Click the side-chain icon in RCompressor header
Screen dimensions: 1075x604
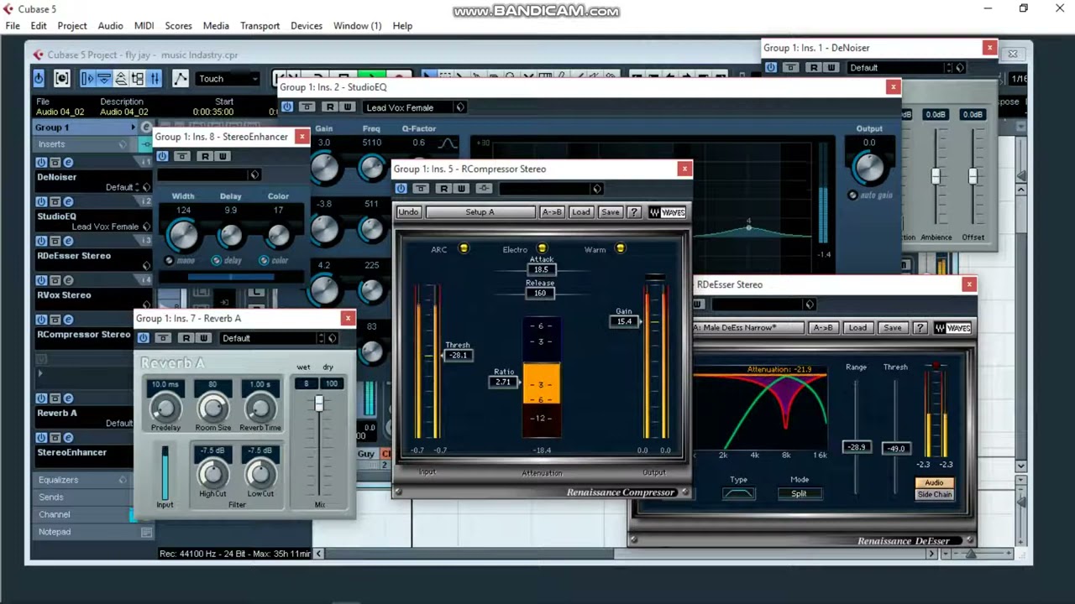point(484,189)
